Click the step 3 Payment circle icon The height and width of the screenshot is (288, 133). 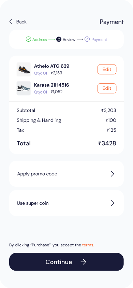coord(87,39)
